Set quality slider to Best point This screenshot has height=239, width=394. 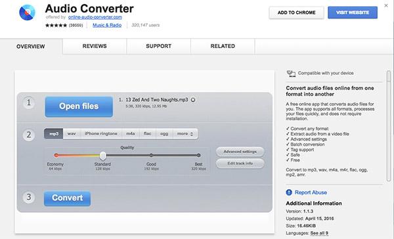pos(199,156)
